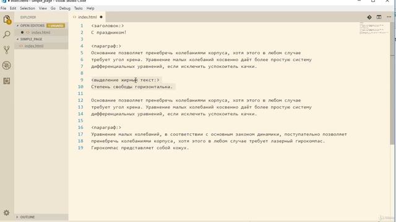Click 'Степень свободы горизонтальна.' on line 10
Image resolution: width=396 pixels, height=222 pixels.
pos(132,87)
